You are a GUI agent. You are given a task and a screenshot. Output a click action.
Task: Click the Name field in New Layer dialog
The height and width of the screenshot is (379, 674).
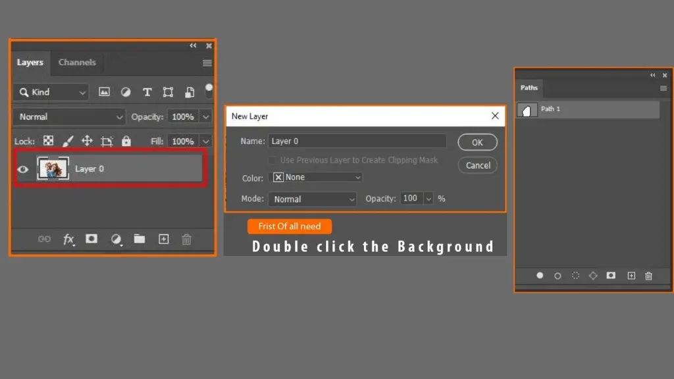[x=357, y=141]
